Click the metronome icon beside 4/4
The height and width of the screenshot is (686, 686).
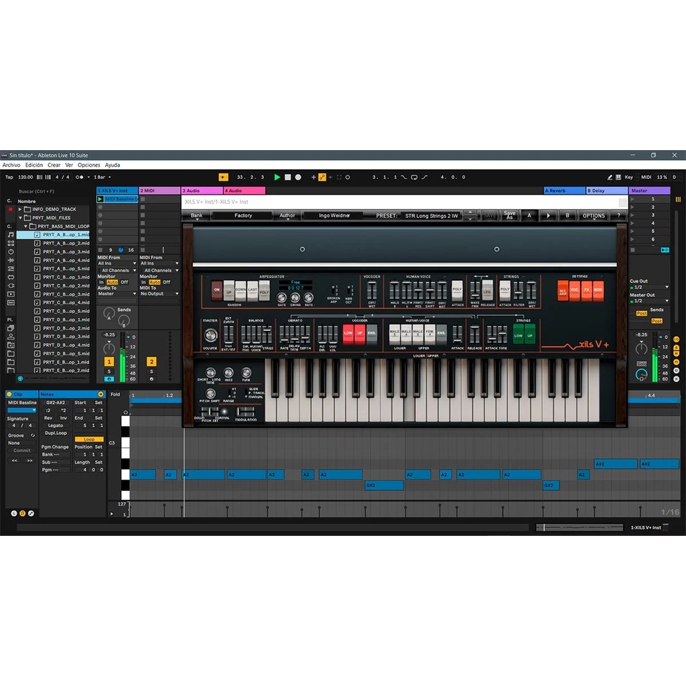click(79, 177)
